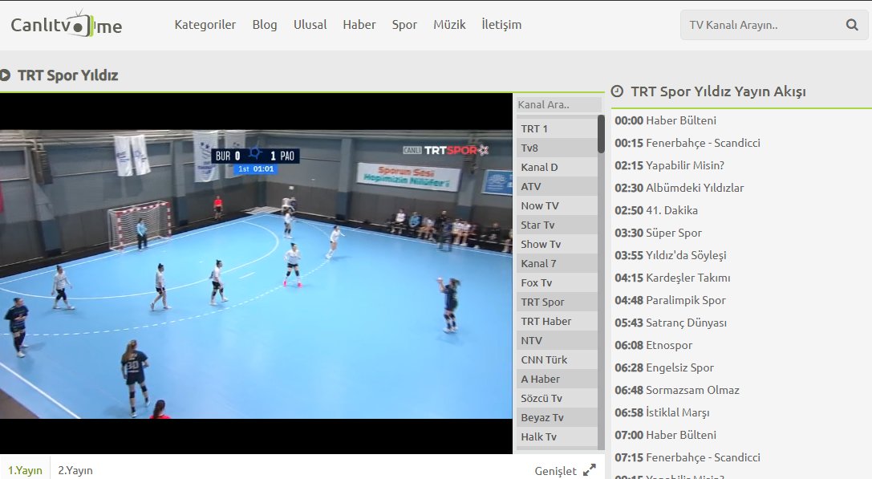
Task: Select TRT Haber channel
Action: point(557,321)
